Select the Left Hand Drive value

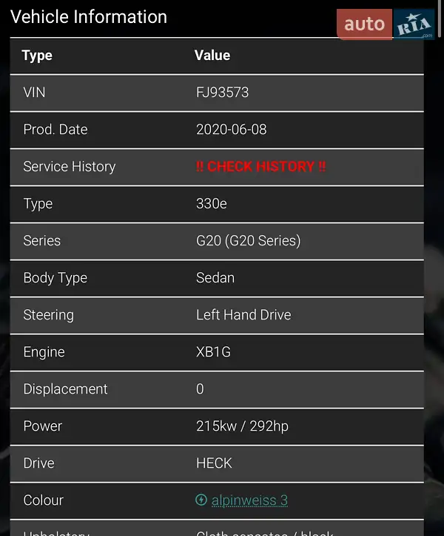click(243, 315)
